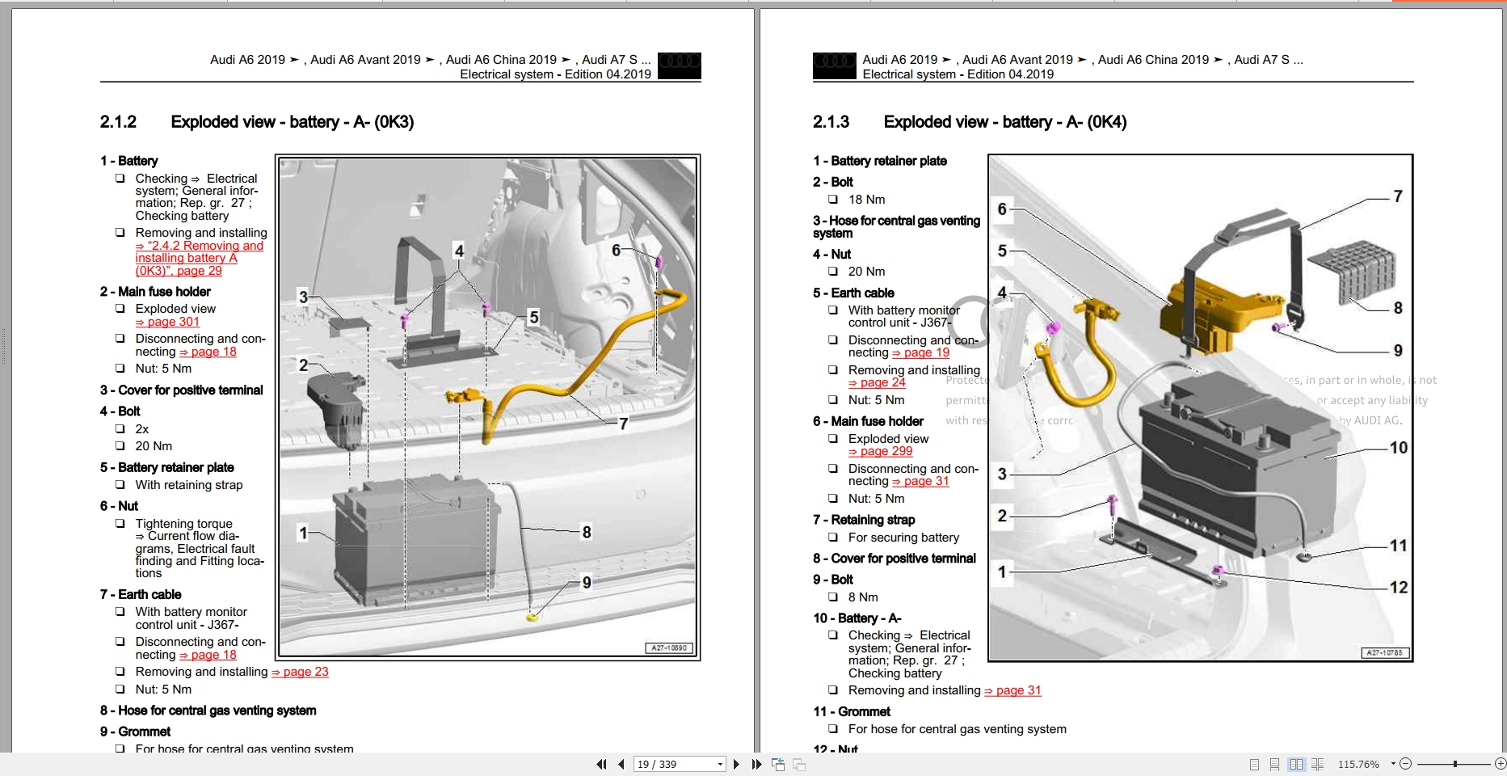Click the zoom in plus button
The width and height of the screenshot is (1507, 776).
[1500, 764]
